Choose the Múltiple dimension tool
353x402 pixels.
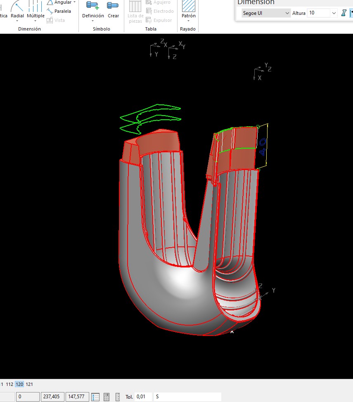tap(36, 9)
